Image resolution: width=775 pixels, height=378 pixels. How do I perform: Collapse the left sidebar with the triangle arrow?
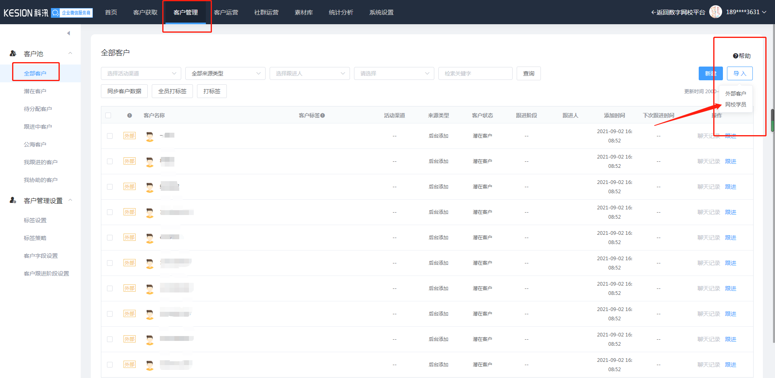click(69, 33)
